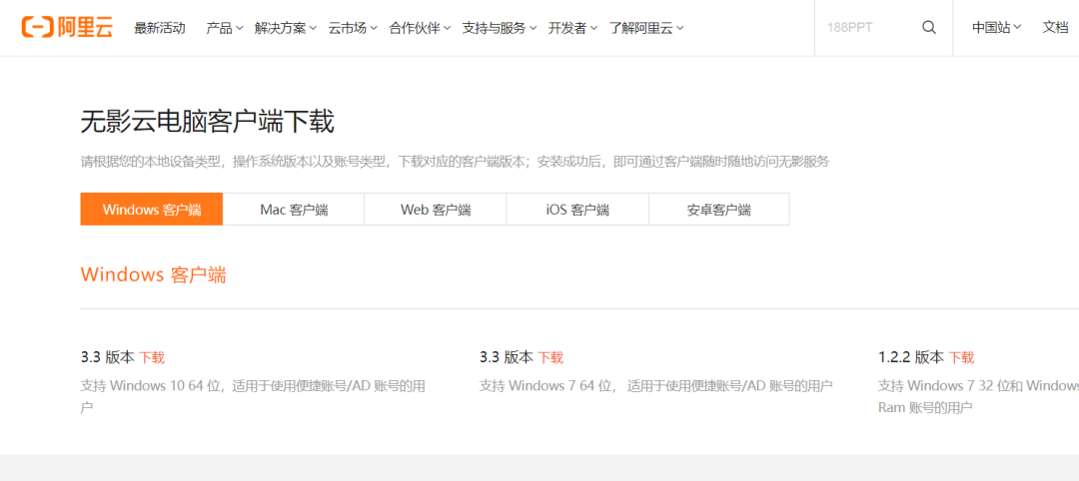
Task: Click the text 支持 Windows 10 64 位
Action: point(152,385)
